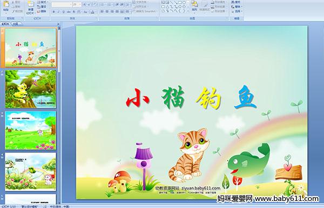Click the Shape Effects option
The width and height of the screenshot is (324, 208).
point(219,11)
